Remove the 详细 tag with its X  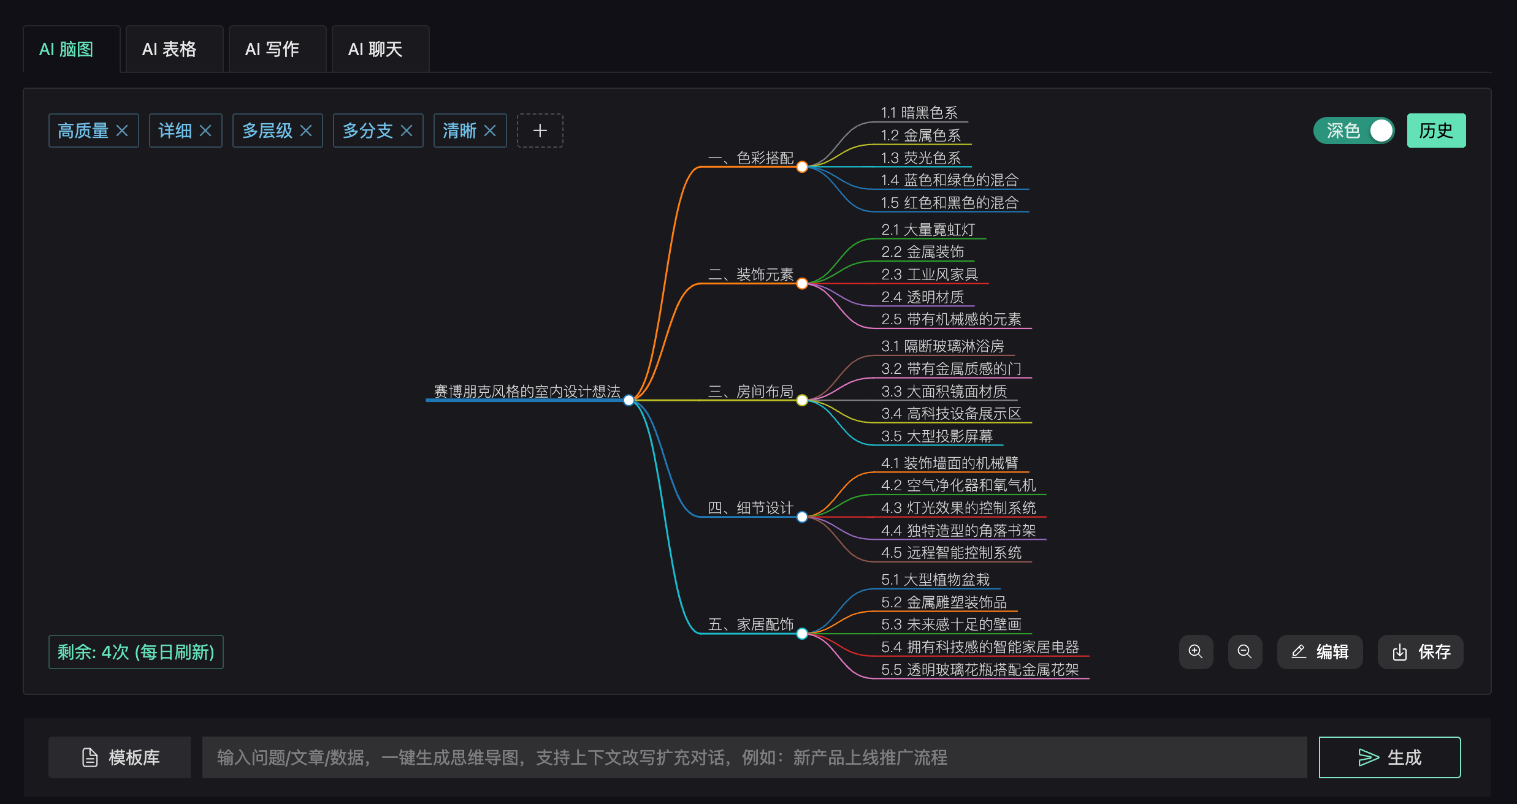[205, 131]
